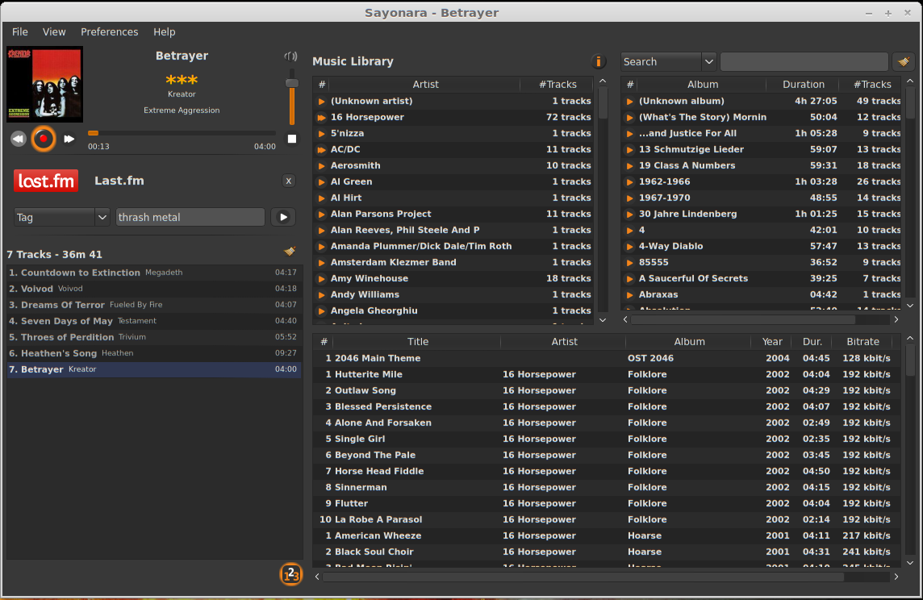Click the album list scroll up arrow
This screenshot has width=923, height=600.
click(910, 81)
